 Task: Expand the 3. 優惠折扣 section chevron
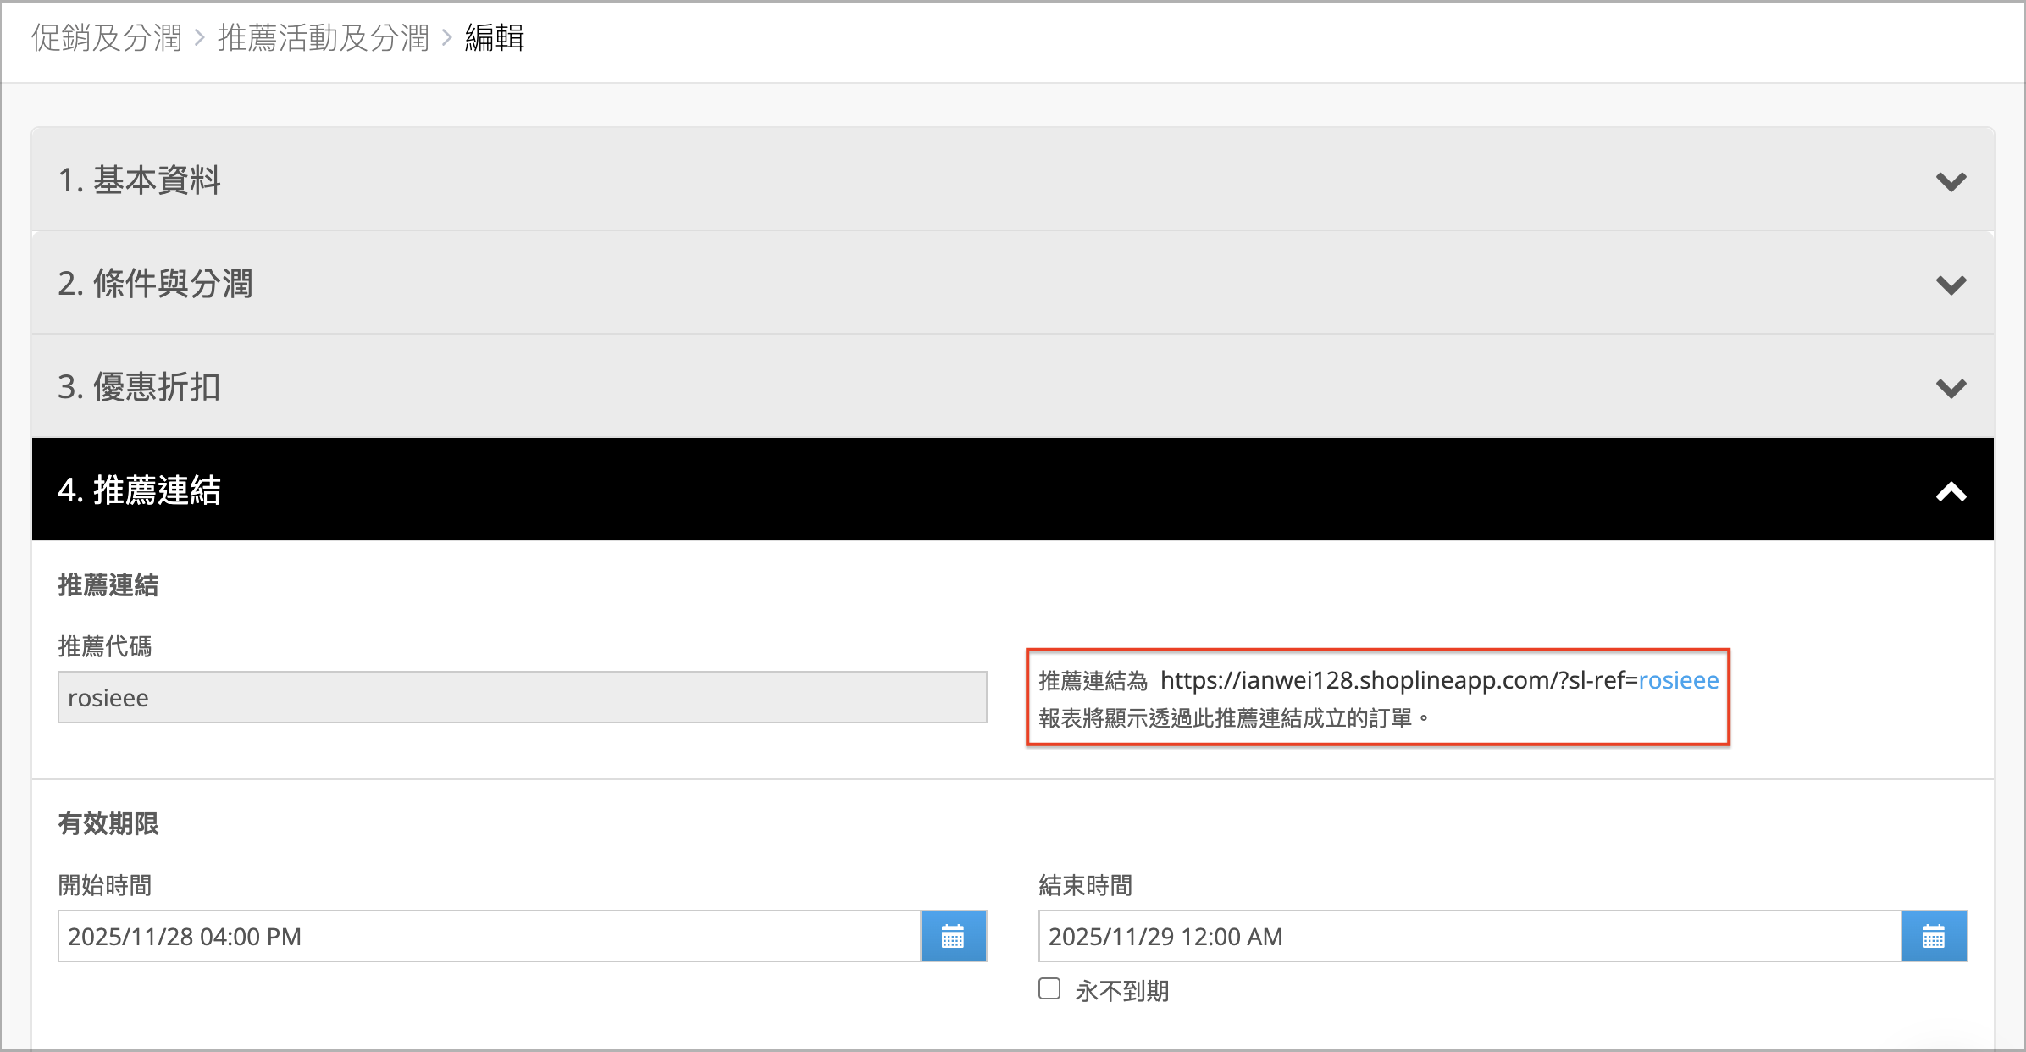(1951, 388)
